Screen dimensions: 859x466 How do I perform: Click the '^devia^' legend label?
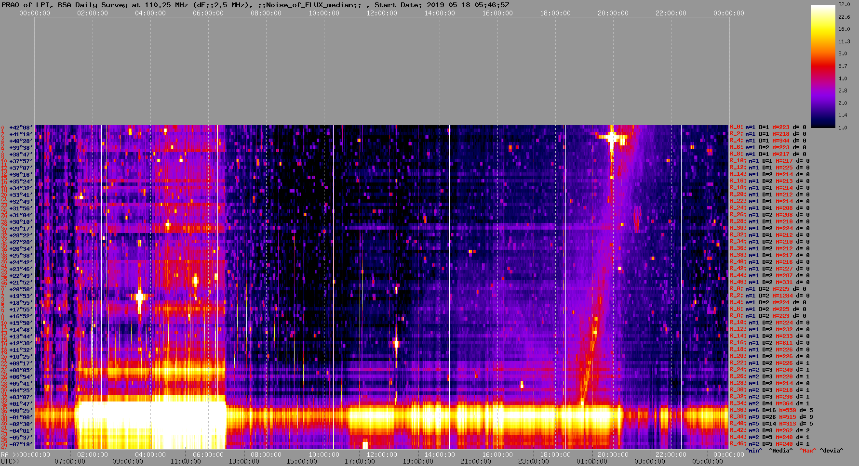tap(832, 451)
